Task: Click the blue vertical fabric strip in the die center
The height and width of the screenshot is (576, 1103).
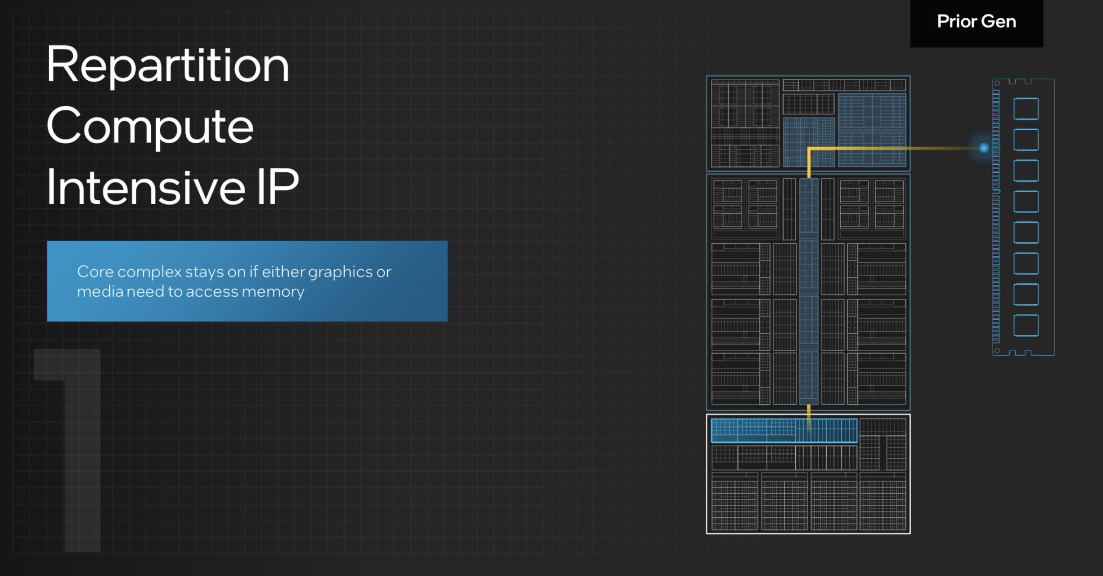Action: tap(808, 291)
